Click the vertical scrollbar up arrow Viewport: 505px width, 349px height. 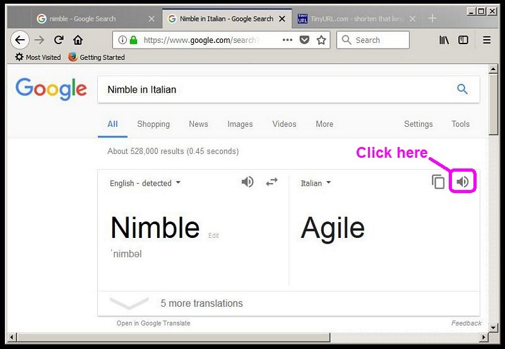493,69
